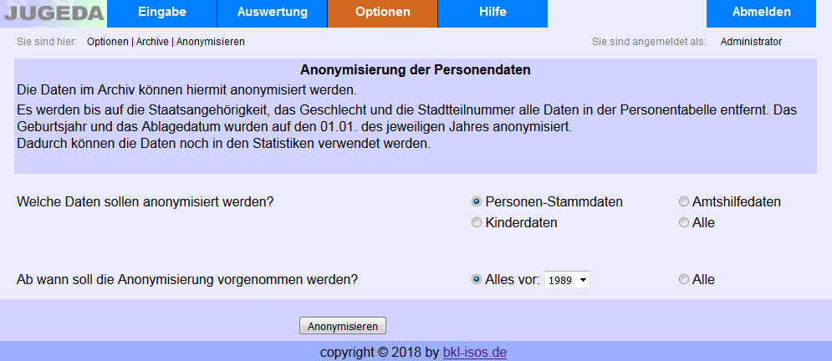
Task: Click the Optionen breadcrumb link
Action: (108, 42)
